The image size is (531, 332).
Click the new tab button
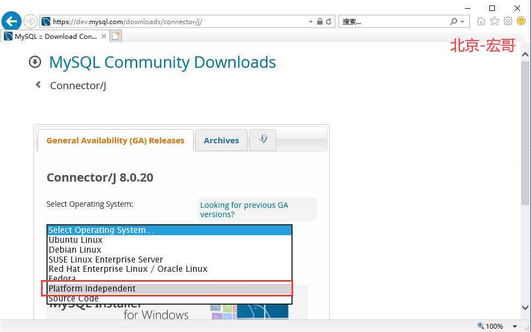click(115, 36)
